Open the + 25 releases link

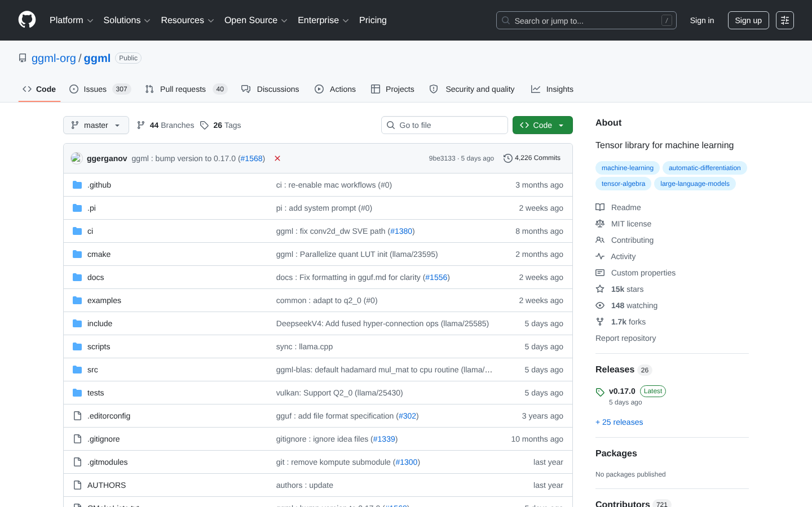(619, 422)
